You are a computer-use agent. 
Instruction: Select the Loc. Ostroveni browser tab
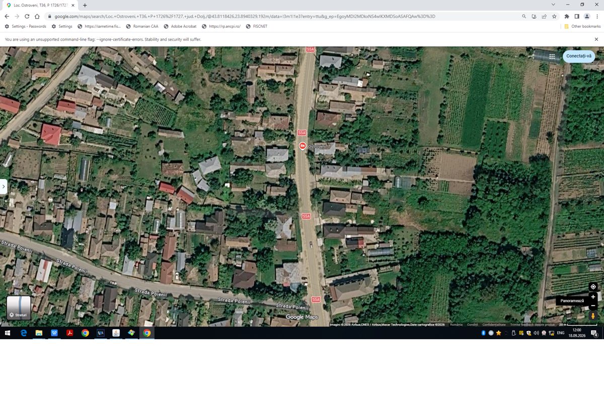(x=40, y=5)
